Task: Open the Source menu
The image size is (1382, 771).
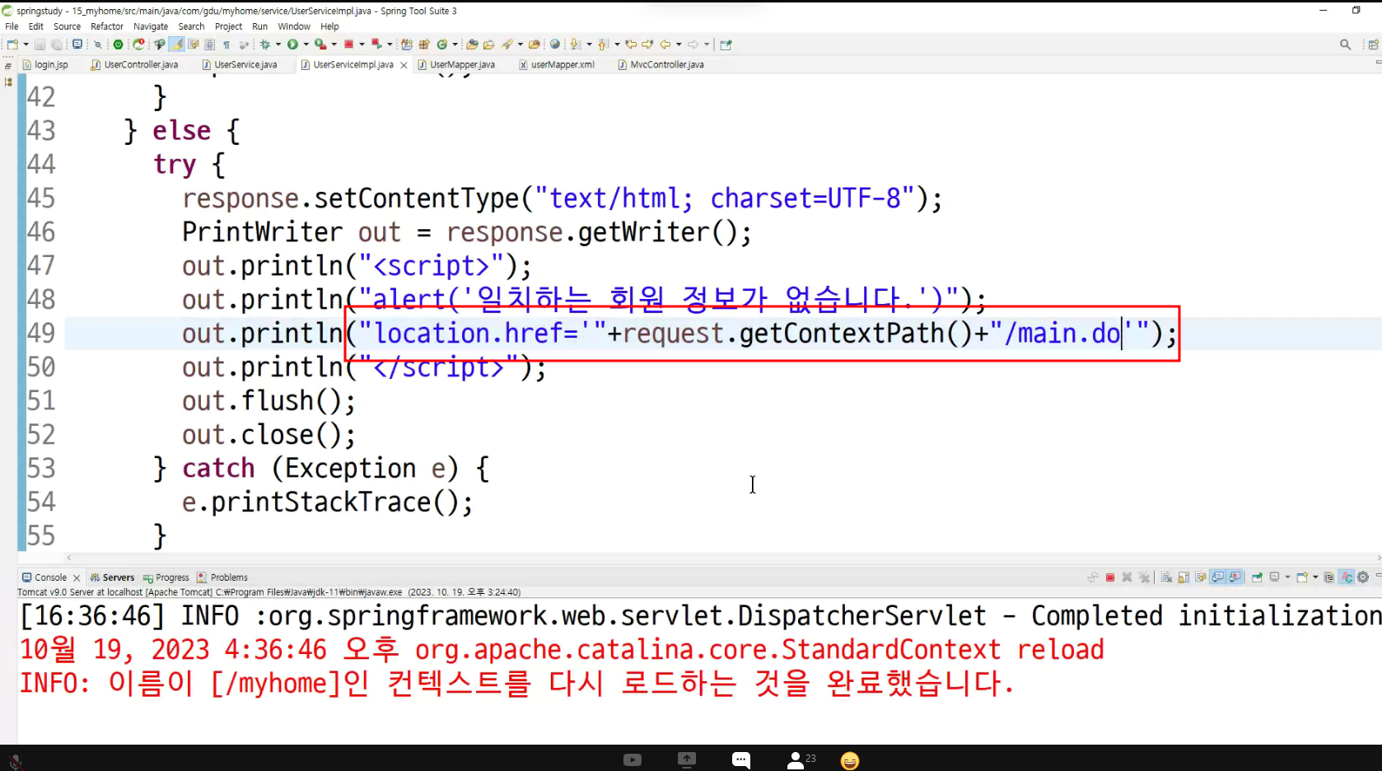Action: point(67,26)
